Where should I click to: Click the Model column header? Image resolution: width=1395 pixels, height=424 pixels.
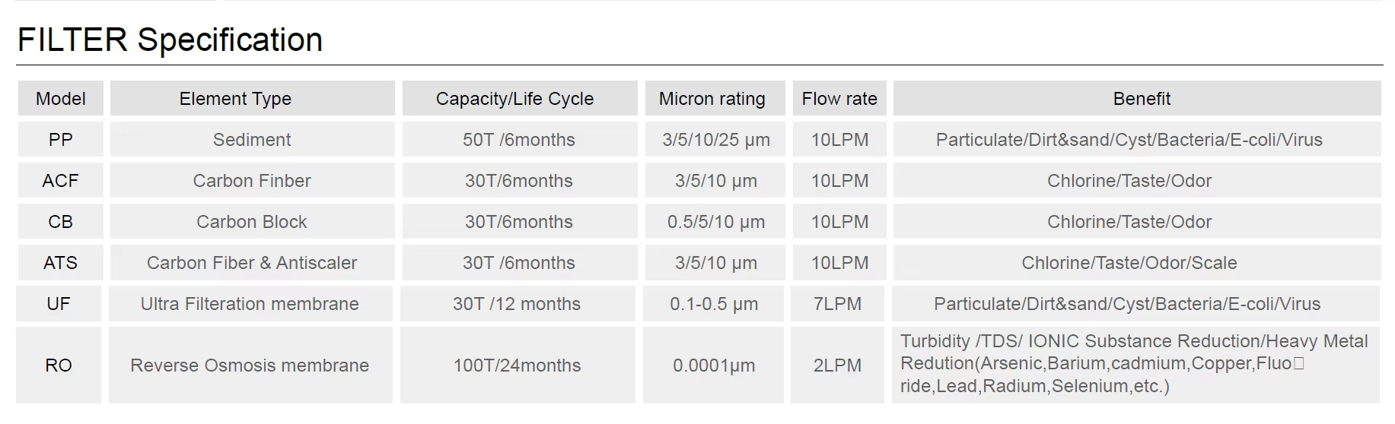click(61, 99)
